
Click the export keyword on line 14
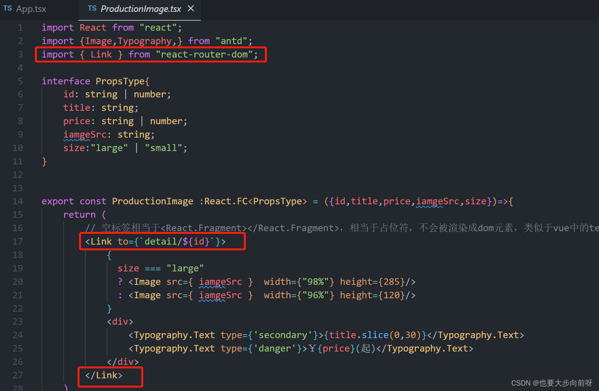click(x=58, y=201)
